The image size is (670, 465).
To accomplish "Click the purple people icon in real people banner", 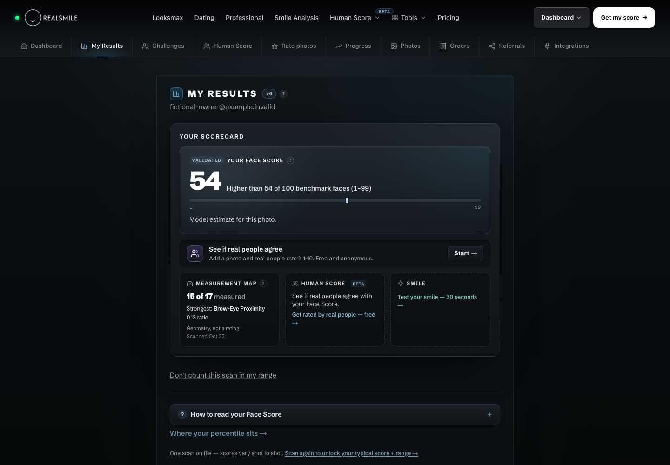I will 195,253.
